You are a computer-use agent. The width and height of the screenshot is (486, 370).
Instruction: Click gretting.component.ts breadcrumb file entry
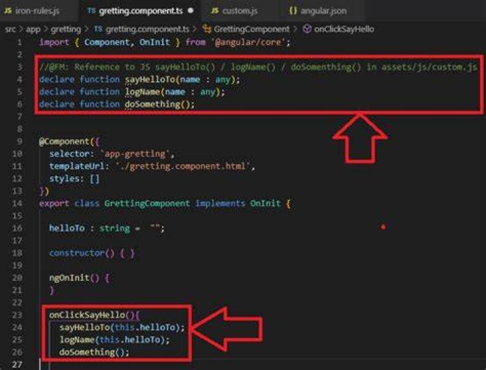click(147, 29)
